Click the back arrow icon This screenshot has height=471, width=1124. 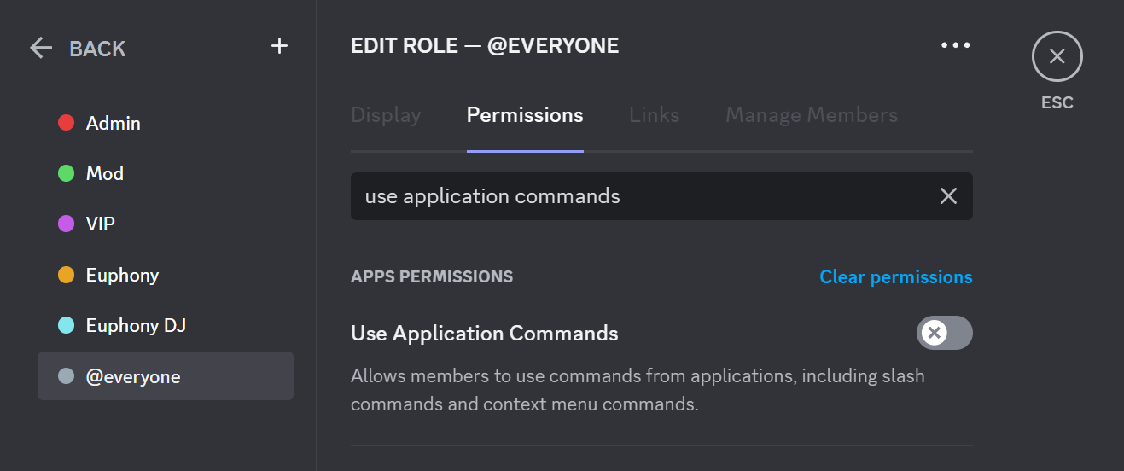coord(41,48)
